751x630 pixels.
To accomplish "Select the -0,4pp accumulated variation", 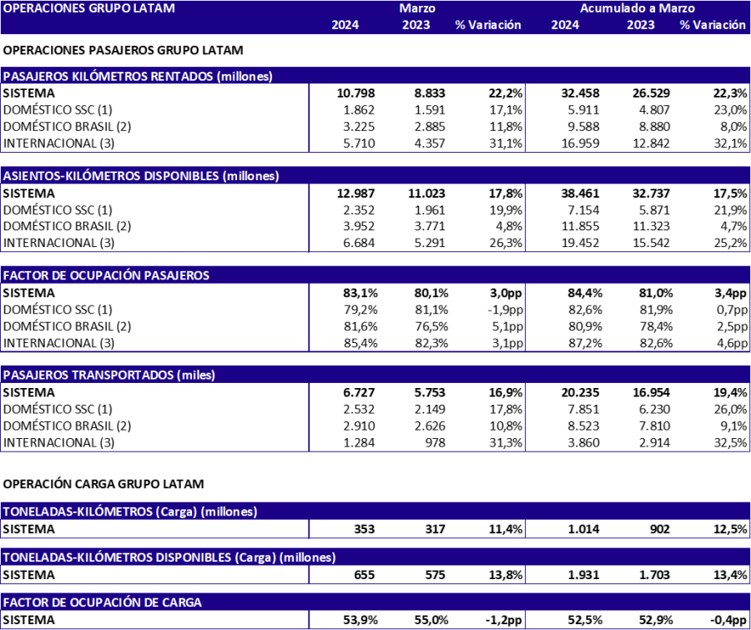I will pos(728,619).
